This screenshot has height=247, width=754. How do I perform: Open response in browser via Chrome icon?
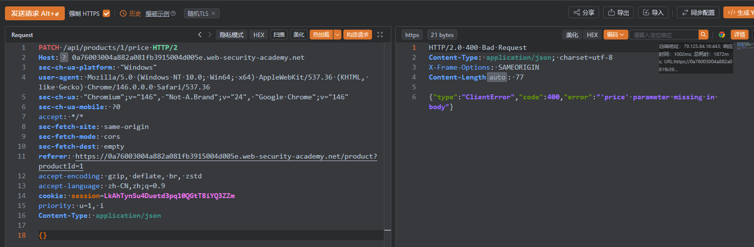[722, 35]
